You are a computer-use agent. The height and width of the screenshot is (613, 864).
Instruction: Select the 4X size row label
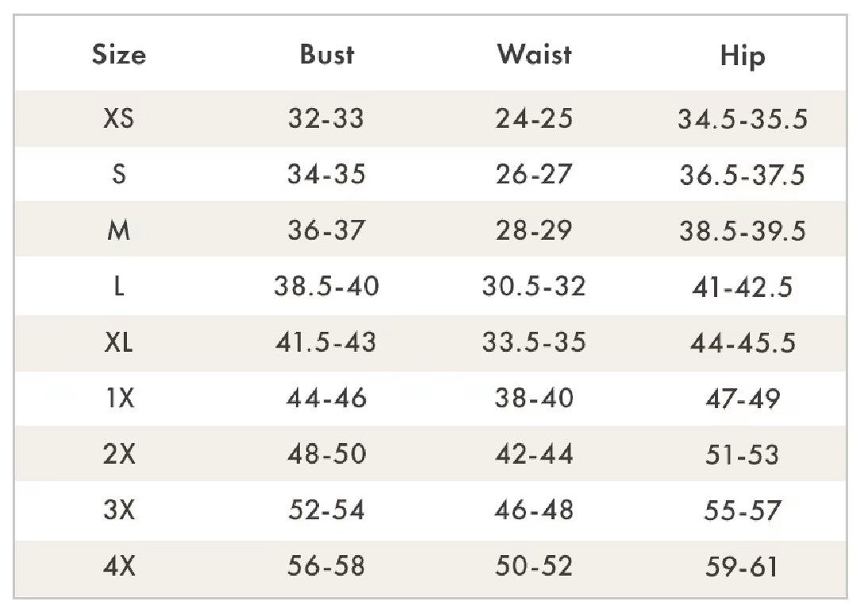119,566
